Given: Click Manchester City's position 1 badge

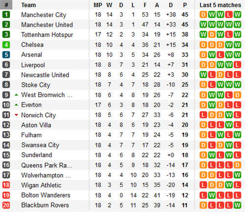Looking at the screenshot, I should [x=6, y=15].
